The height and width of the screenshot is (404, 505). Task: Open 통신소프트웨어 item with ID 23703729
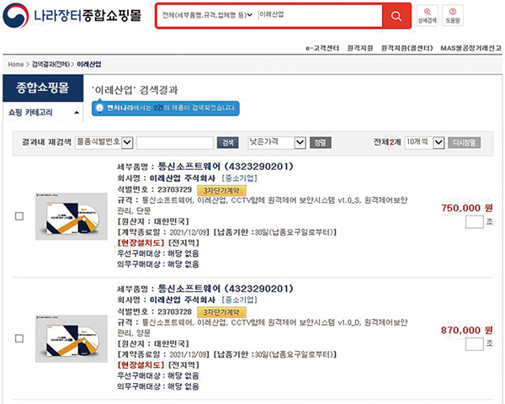click(x=226, y=167)
